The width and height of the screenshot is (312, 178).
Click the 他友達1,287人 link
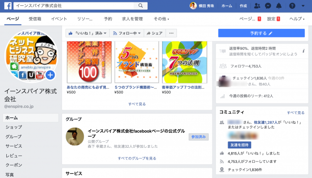coord(266,122)
